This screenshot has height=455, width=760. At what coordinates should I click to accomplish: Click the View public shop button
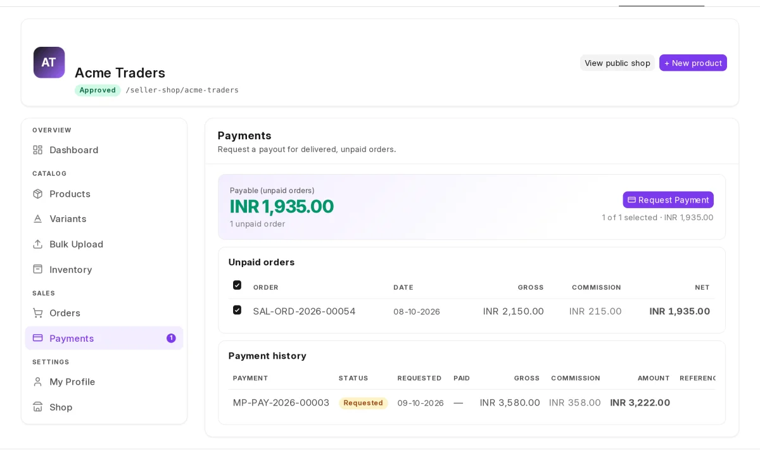pyautogui.click(x=617, y=63)
